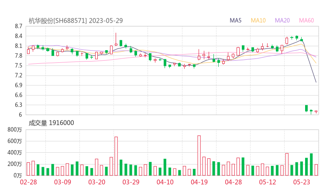This screenshot has height=192, width=323.
Task: Click the 03-09 date axis label
Action: point(62,182)
